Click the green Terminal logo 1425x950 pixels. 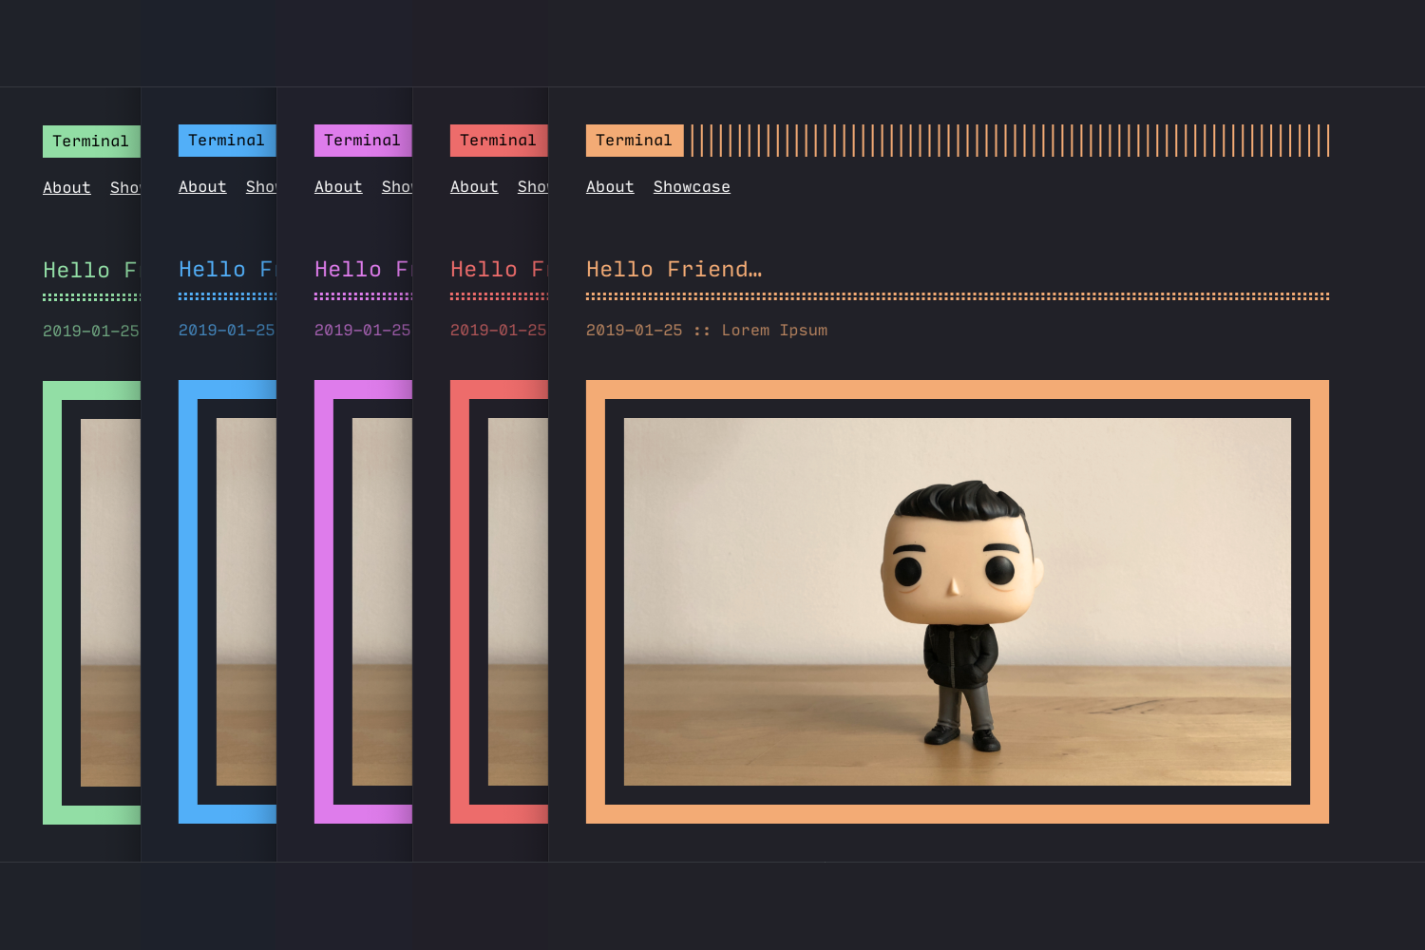[x=91, y=142]
